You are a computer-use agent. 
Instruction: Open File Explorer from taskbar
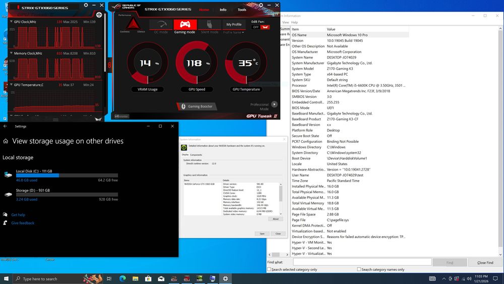(x=135, y=278)
